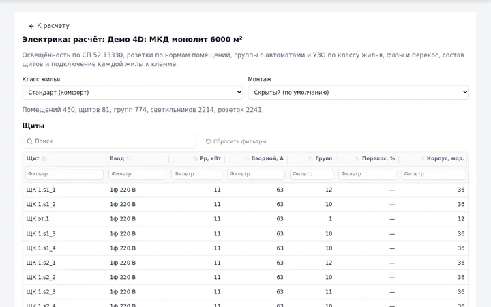Focus the Поиск search box
Image resolution: width=491 pixels, height=307 pixels.
(109, 141)
